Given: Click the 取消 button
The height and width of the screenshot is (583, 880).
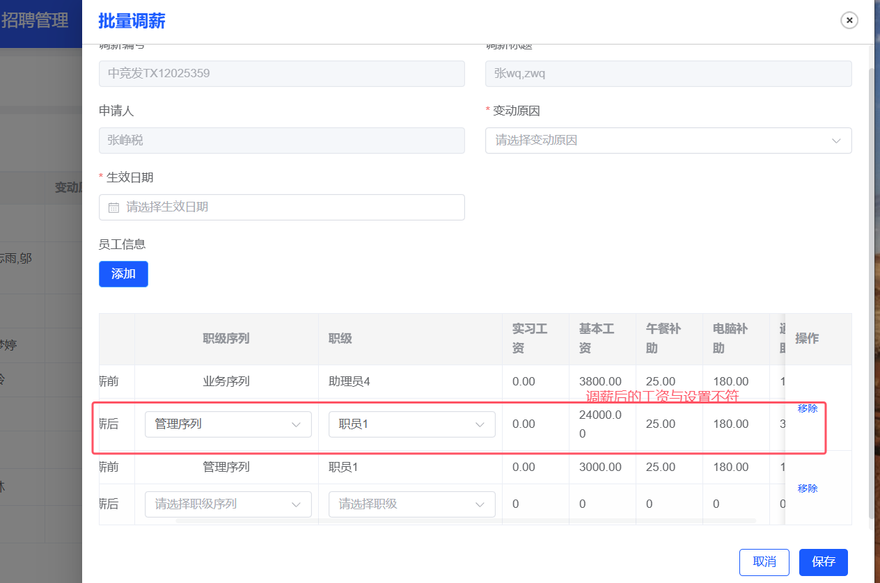Looking at the screenshot, I should (x=764, y=562).
